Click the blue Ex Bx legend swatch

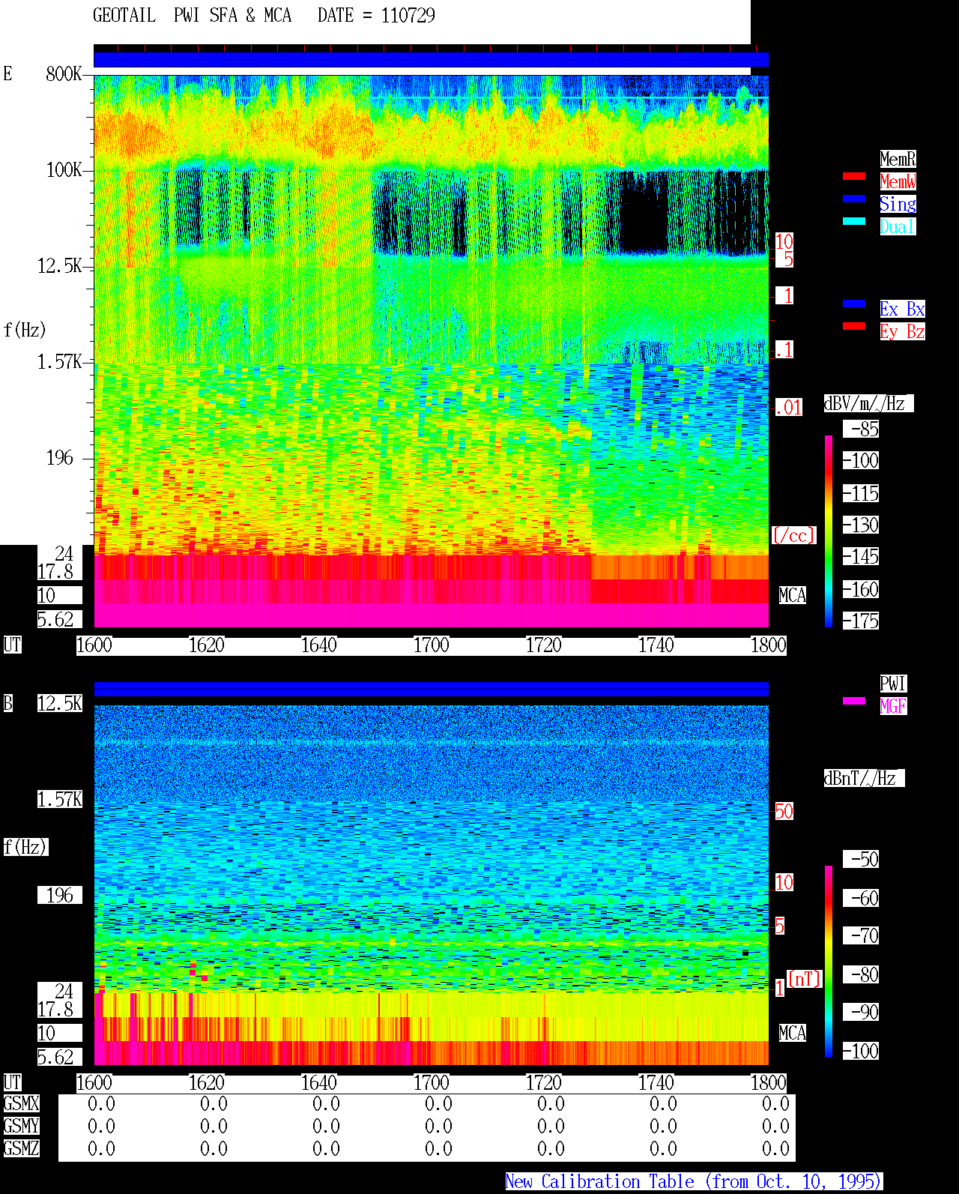[854, 304]
